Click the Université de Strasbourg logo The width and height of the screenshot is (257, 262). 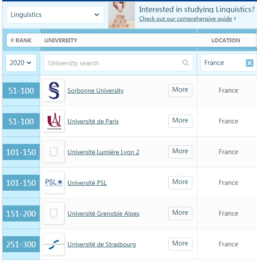tap(53, 244)
